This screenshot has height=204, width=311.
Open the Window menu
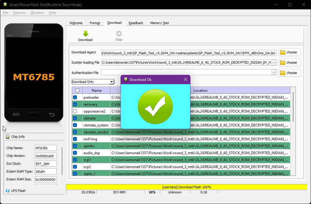(37, 13)
